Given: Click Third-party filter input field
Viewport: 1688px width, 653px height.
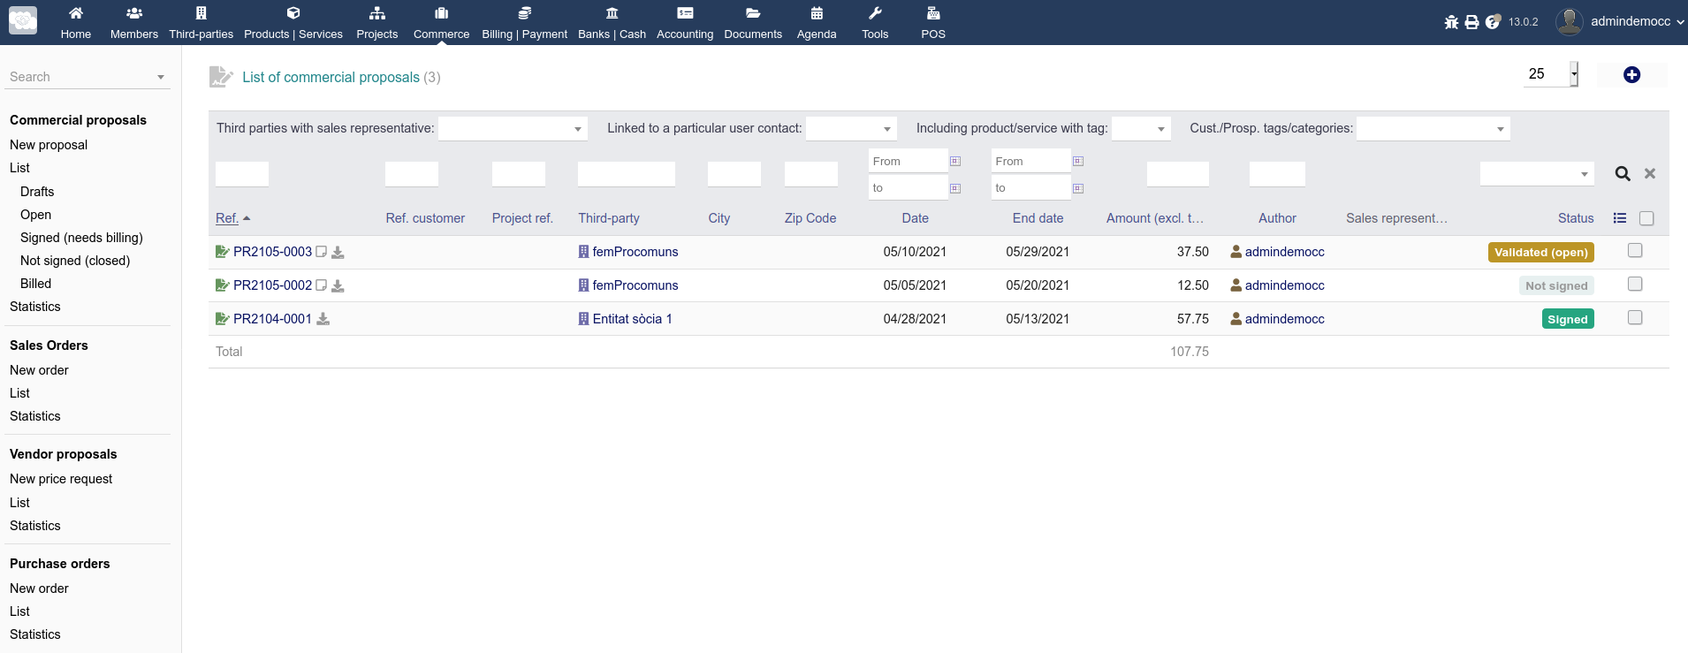Looking at the screenshot, I should tap(627, 174).
